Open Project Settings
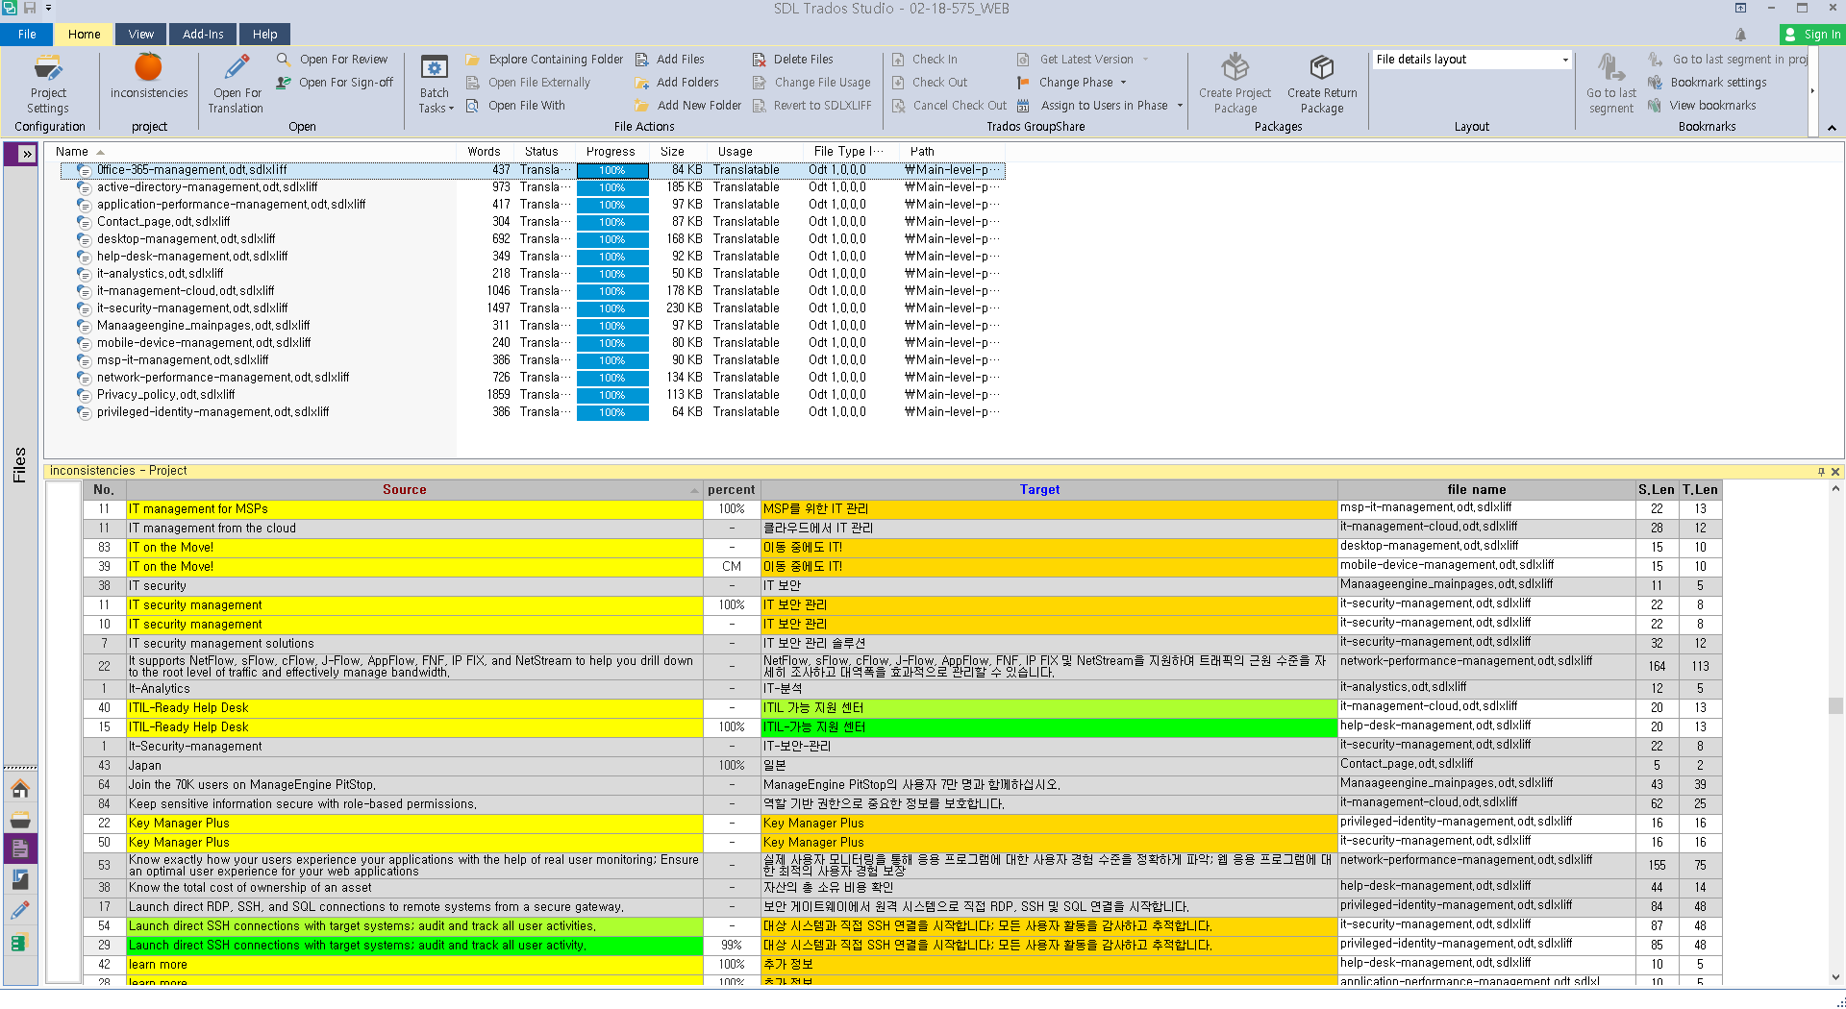The image size is (1846, 1009). pyautogui.click(x=48, y=84)
